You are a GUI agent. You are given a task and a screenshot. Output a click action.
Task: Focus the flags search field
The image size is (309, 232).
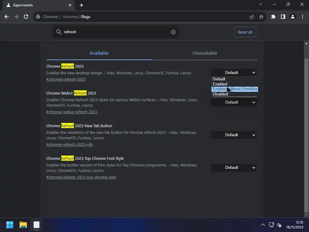tap(116, 32)
